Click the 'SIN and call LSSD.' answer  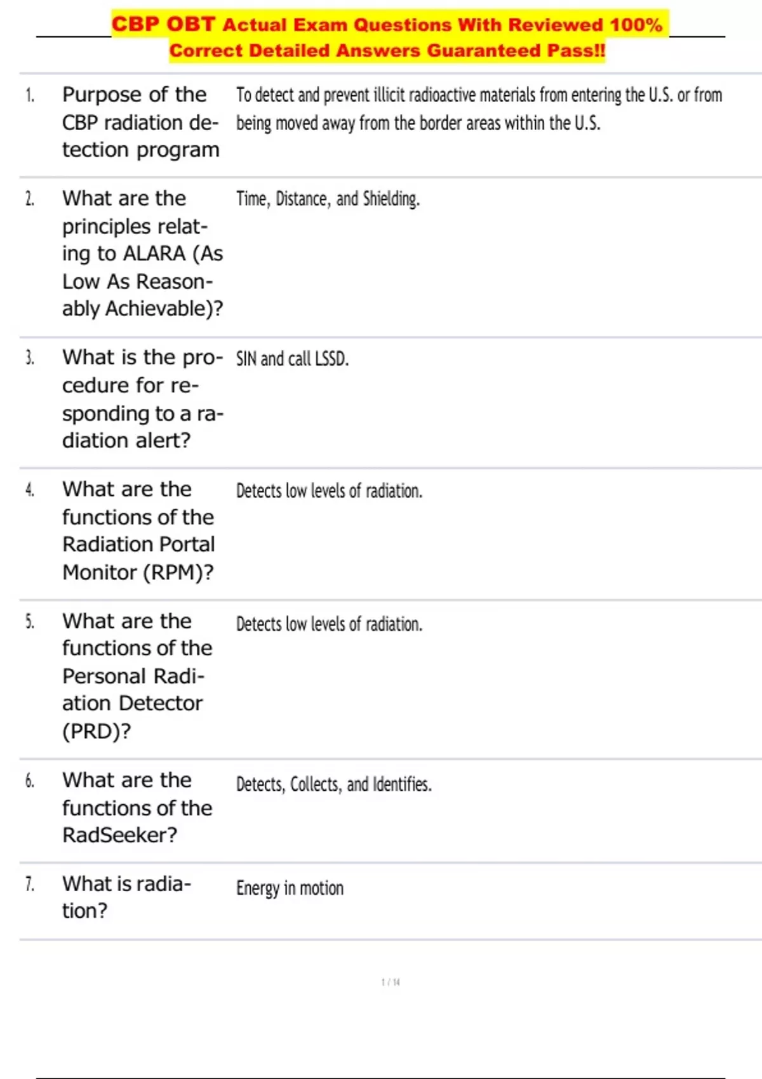pyautogui.click(x=292, y=359)
